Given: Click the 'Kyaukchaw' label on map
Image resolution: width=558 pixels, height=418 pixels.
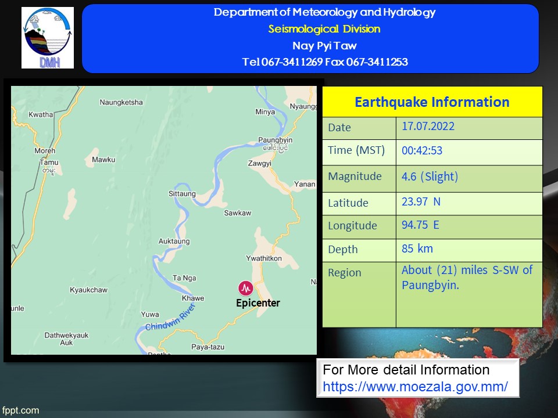Looking at the screenshot, I should [88, 290].
